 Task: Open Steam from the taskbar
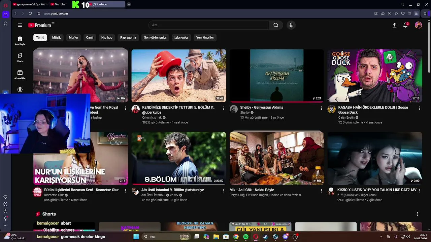(x=266, y=237)
